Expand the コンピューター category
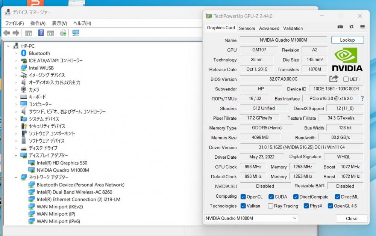The width and height of the screenshot is (376, 236). (x=16, y=104)
